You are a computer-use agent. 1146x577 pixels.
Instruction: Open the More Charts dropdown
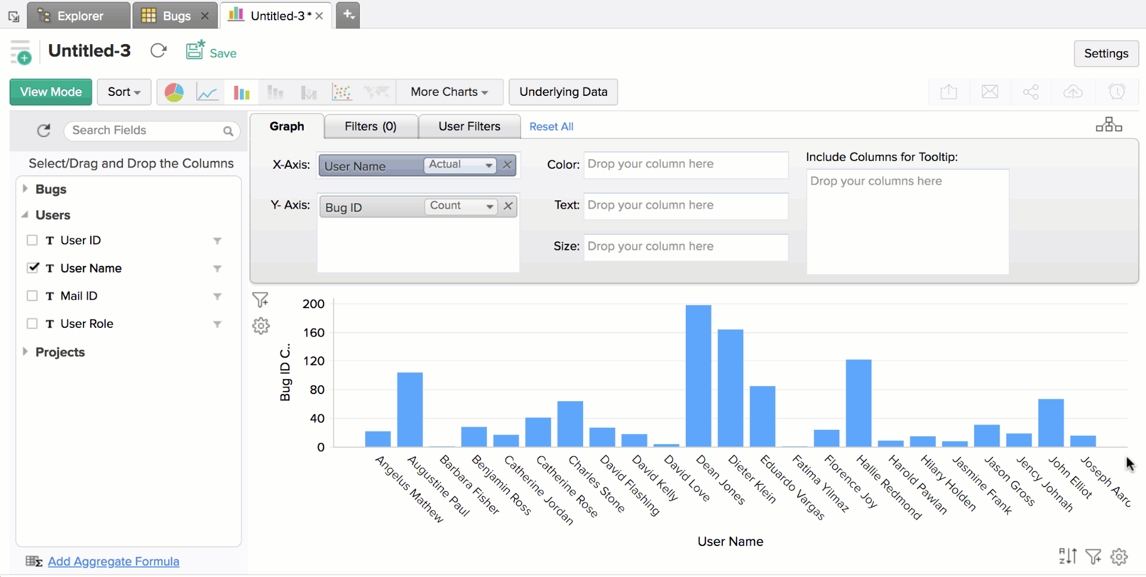pos(449,92)
